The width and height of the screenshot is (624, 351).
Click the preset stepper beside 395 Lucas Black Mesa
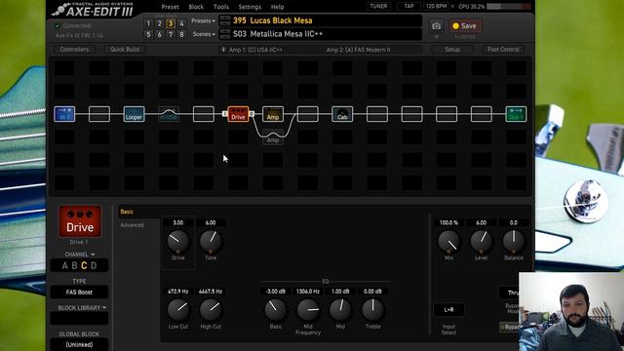[x=225, y=20]
